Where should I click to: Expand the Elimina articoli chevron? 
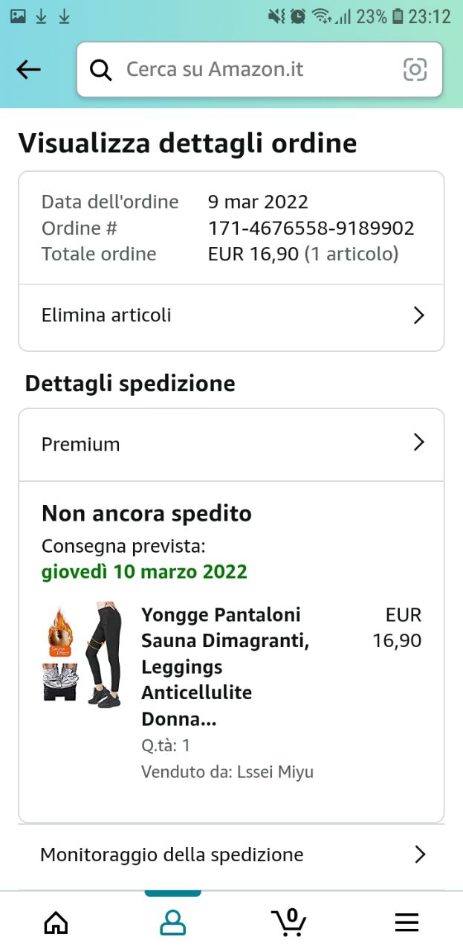[x=419, y=315]
